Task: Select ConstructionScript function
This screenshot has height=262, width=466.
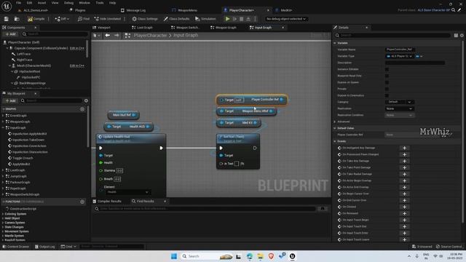Action: pos(23,209)
